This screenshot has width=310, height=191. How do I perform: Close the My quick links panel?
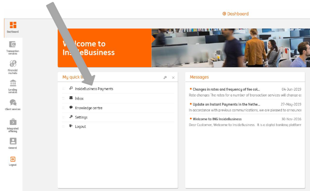(174, 78)
